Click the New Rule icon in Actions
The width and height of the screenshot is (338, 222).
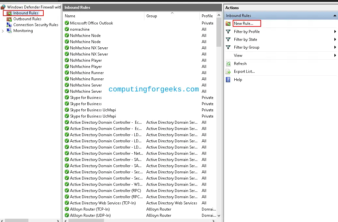228,24
